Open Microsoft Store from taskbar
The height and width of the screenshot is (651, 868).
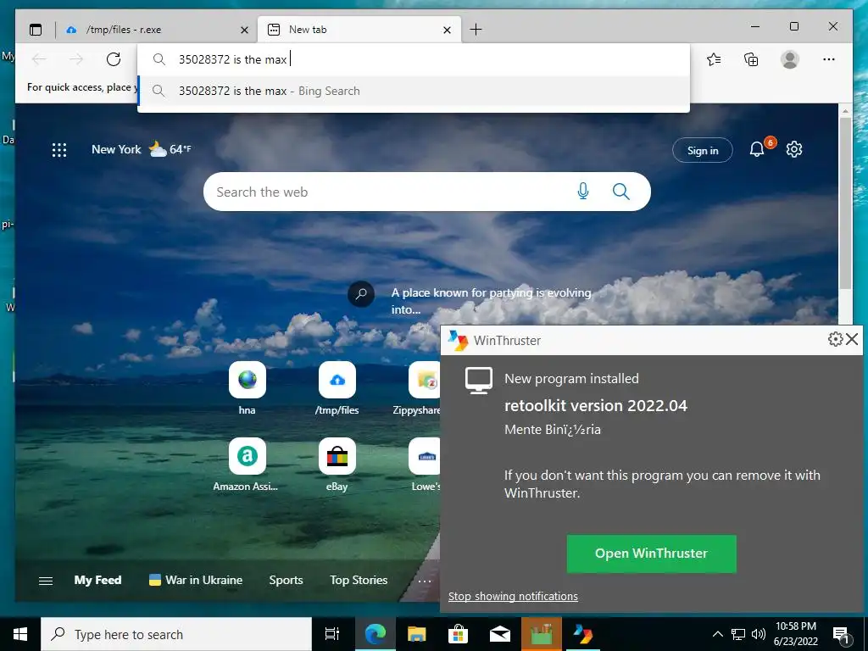(x=459, y=634)
